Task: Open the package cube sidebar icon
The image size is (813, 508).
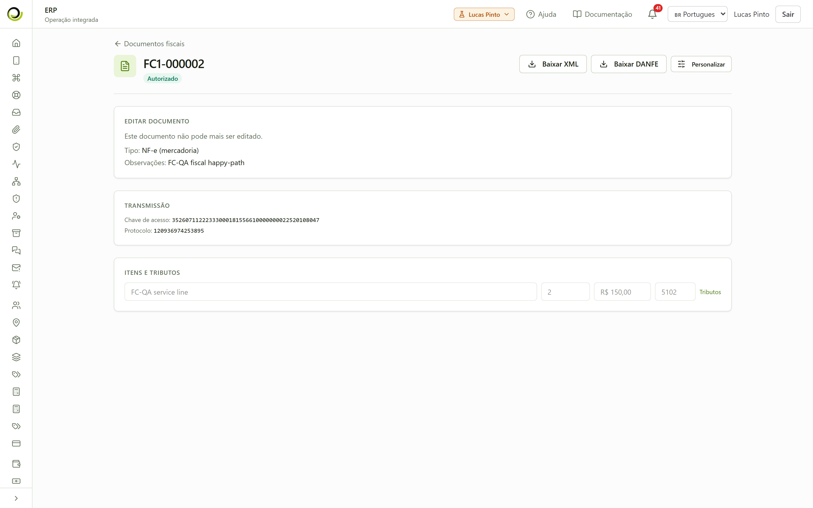Action: [x=16, y=340]
